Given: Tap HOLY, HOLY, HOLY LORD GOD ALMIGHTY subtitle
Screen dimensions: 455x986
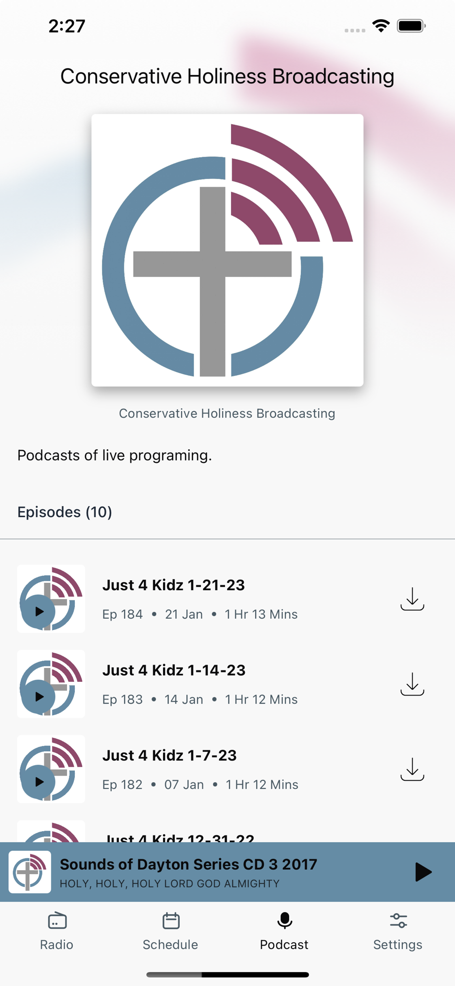Looking at the screenshot, I should point(169,884).
